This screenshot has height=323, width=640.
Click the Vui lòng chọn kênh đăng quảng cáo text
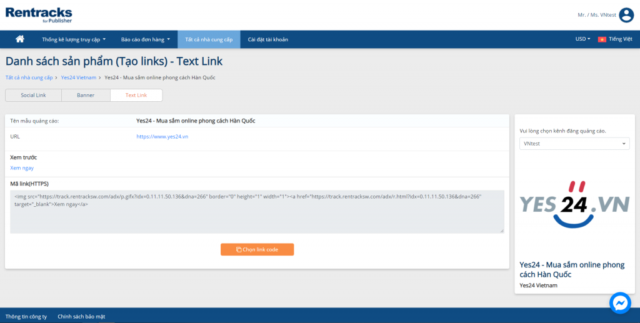click(x=563, y=131)
